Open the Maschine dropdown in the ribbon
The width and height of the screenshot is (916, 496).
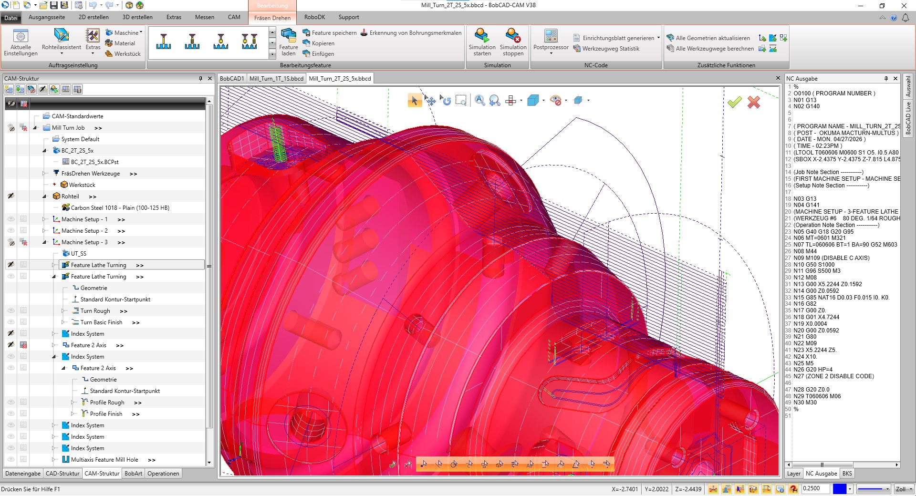[x=124, y=32]
